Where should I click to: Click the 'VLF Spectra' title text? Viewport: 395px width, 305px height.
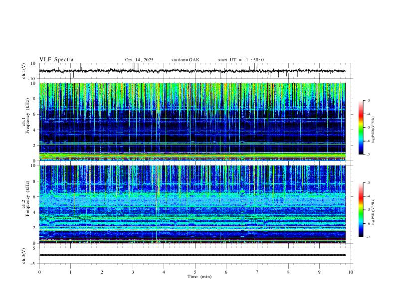click(x=56, y=60)
